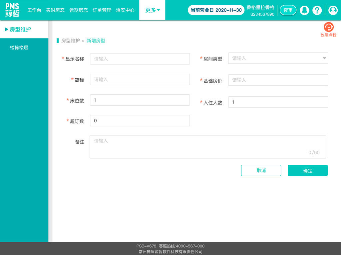
Task: Focus the 入住人数 input field
Action: coord(278,102)
